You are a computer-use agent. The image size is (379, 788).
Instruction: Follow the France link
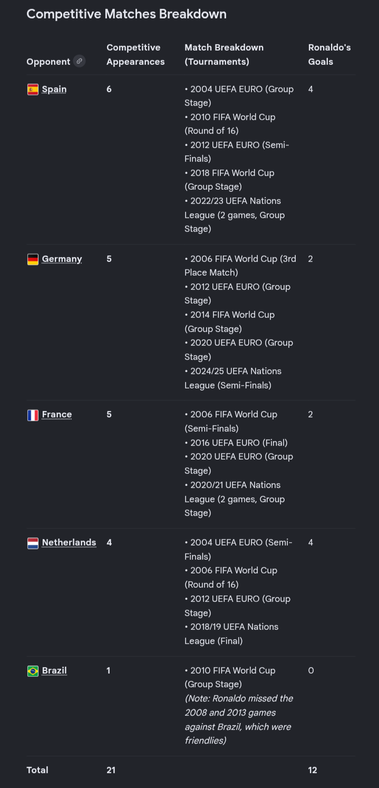pos(57,414)
